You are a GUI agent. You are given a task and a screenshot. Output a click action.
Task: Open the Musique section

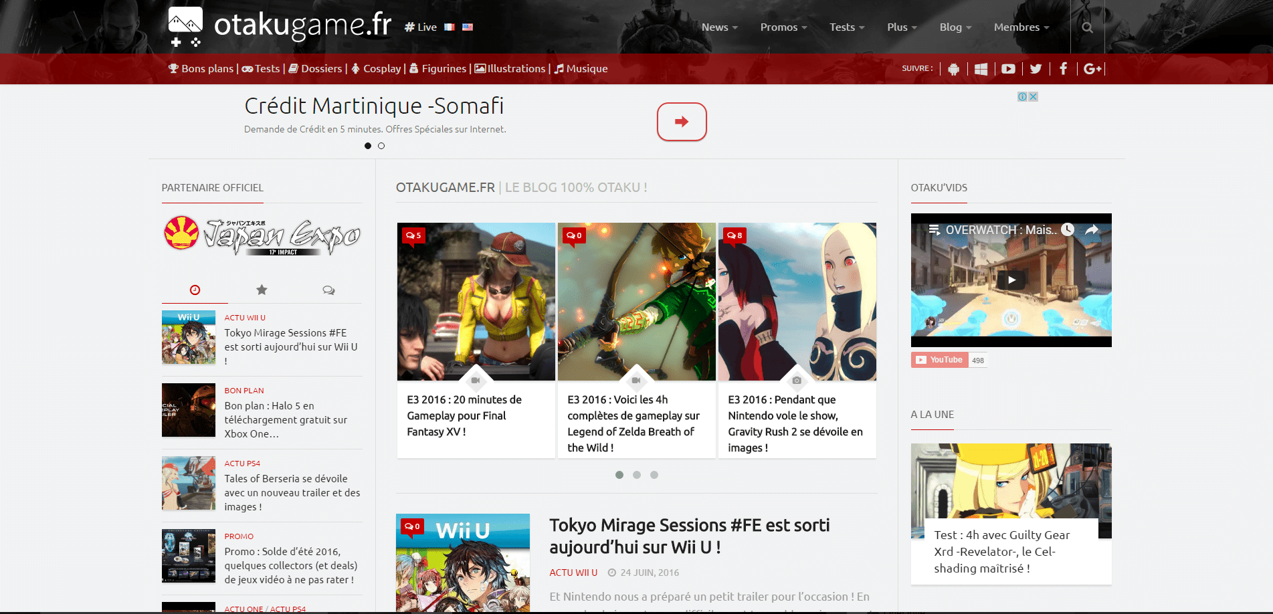tap(581, 69)
